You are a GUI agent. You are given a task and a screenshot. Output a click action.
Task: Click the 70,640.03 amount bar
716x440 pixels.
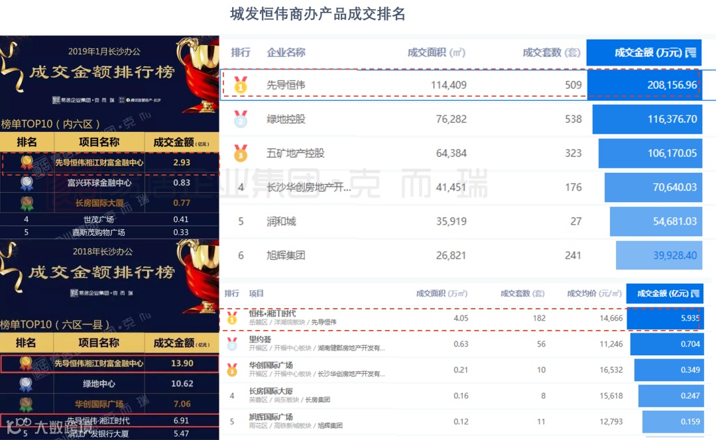point(653,187)
